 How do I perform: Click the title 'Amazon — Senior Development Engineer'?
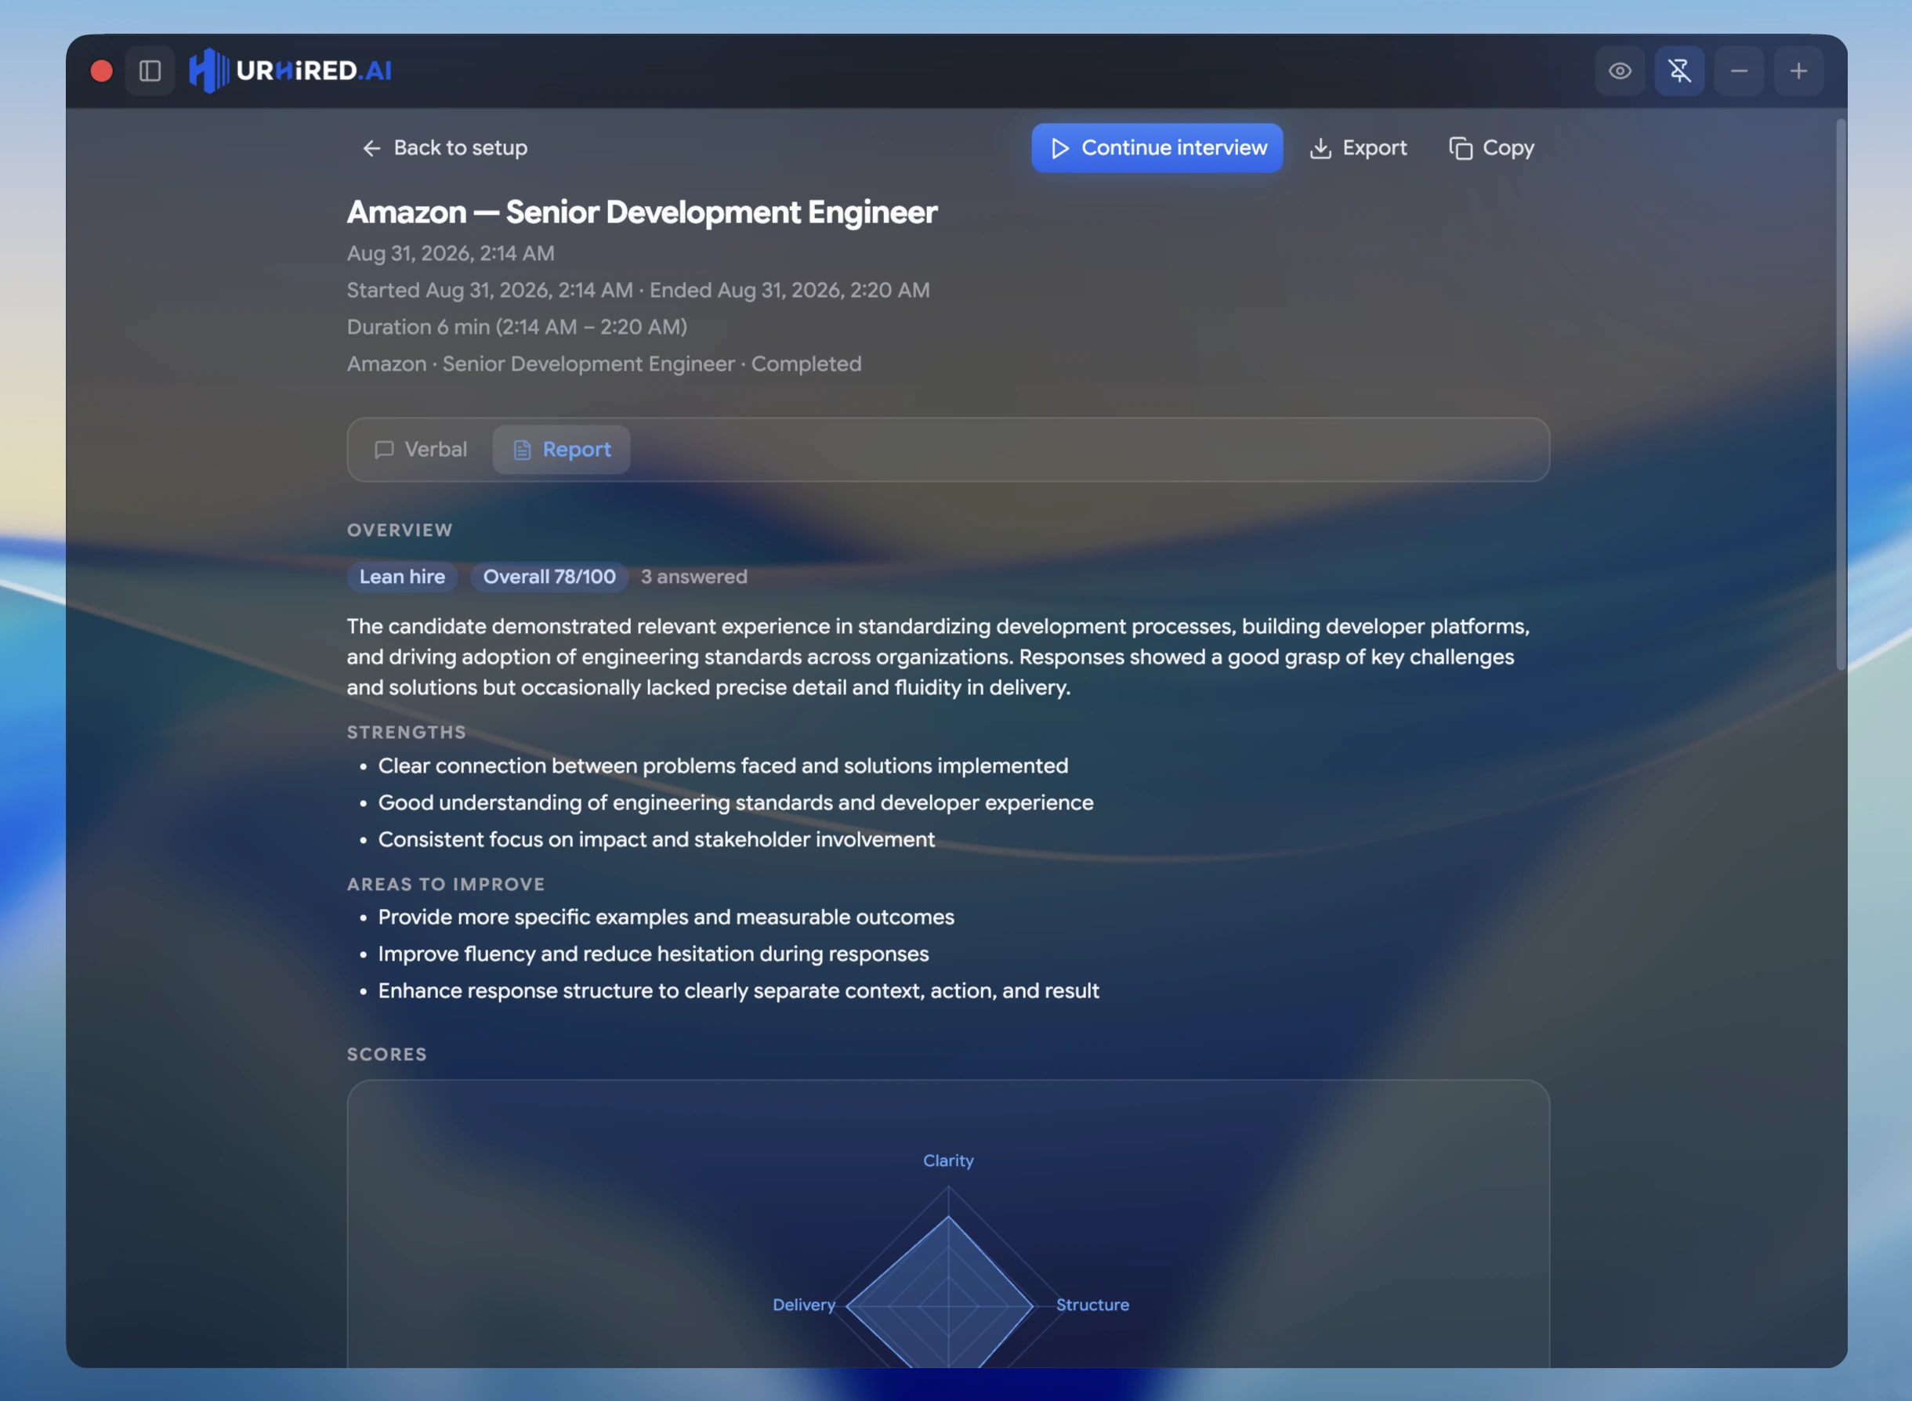pos(642,212)
